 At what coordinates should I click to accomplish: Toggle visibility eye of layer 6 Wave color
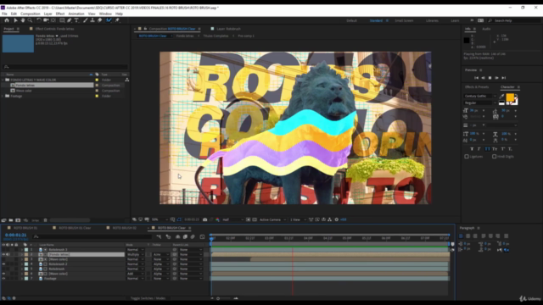coord(3,274)
